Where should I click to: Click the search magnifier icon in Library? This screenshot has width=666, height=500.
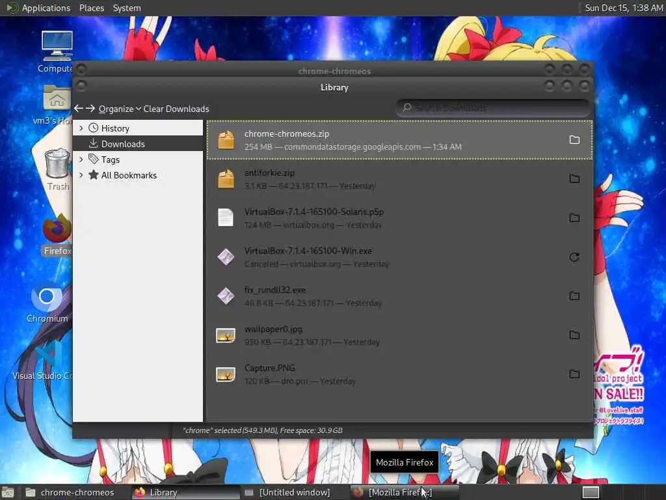pyautogui.click(x=407, y=107)
